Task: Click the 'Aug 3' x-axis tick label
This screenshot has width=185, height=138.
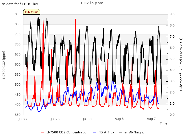Action: [119, 119]
